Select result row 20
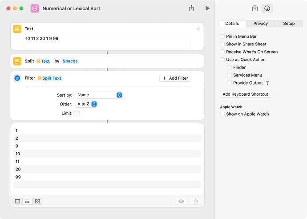The height and width of the screenshot is (219, 307). [107, 169]
